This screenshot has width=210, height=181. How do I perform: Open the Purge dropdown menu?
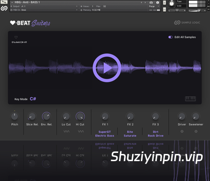[x=154, y=6]
